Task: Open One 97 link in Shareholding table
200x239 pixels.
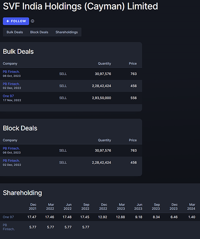Action: 8,217
